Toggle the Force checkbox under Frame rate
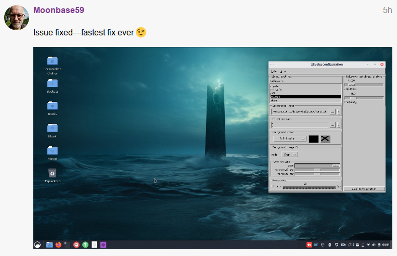 (x=273, y=186)
